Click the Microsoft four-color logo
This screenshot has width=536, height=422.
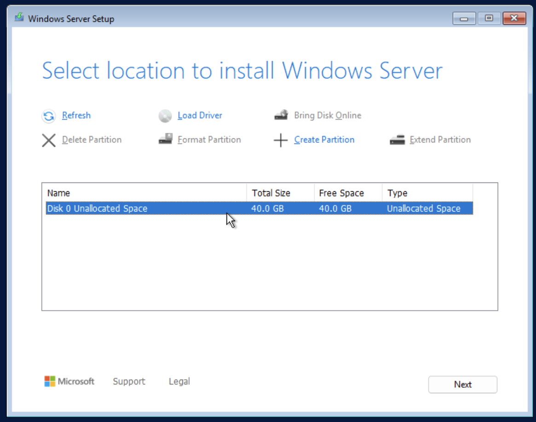(50, 382)
